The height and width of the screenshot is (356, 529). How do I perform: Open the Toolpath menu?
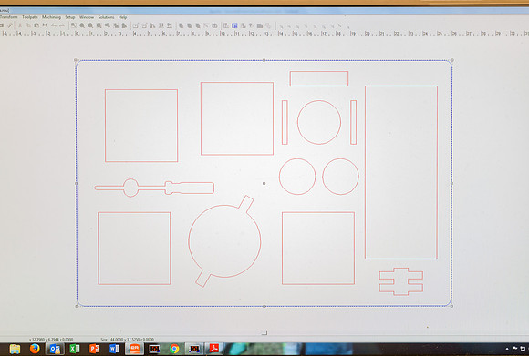(30, 16)
